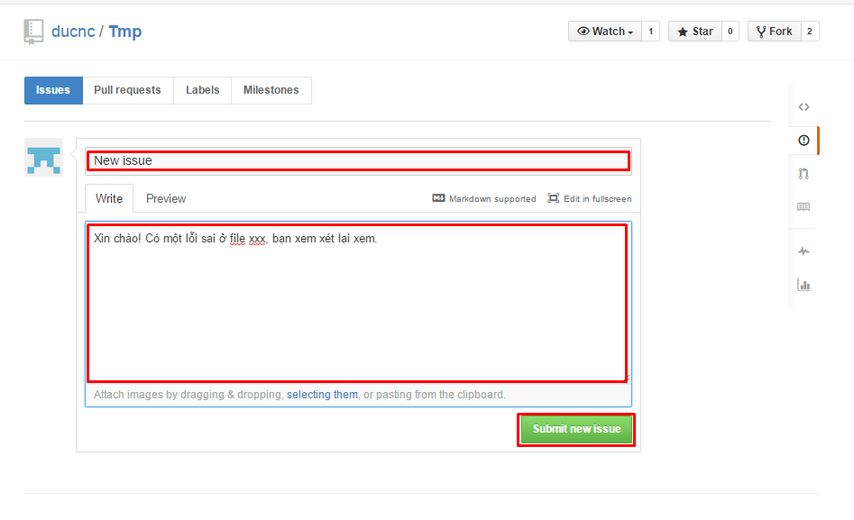Click the 'selecting them' attach link

pyautogui.click(x=323, y=395)
